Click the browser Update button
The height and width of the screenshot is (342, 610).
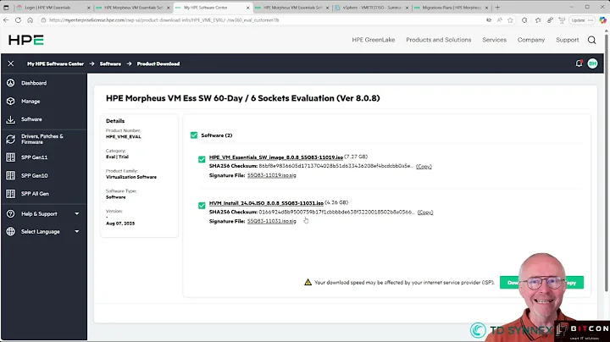point(581,20)
